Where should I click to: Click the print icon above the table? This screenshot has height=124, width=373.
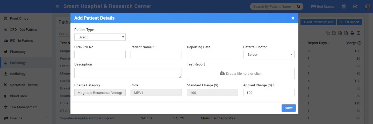(x=352, y=33)
